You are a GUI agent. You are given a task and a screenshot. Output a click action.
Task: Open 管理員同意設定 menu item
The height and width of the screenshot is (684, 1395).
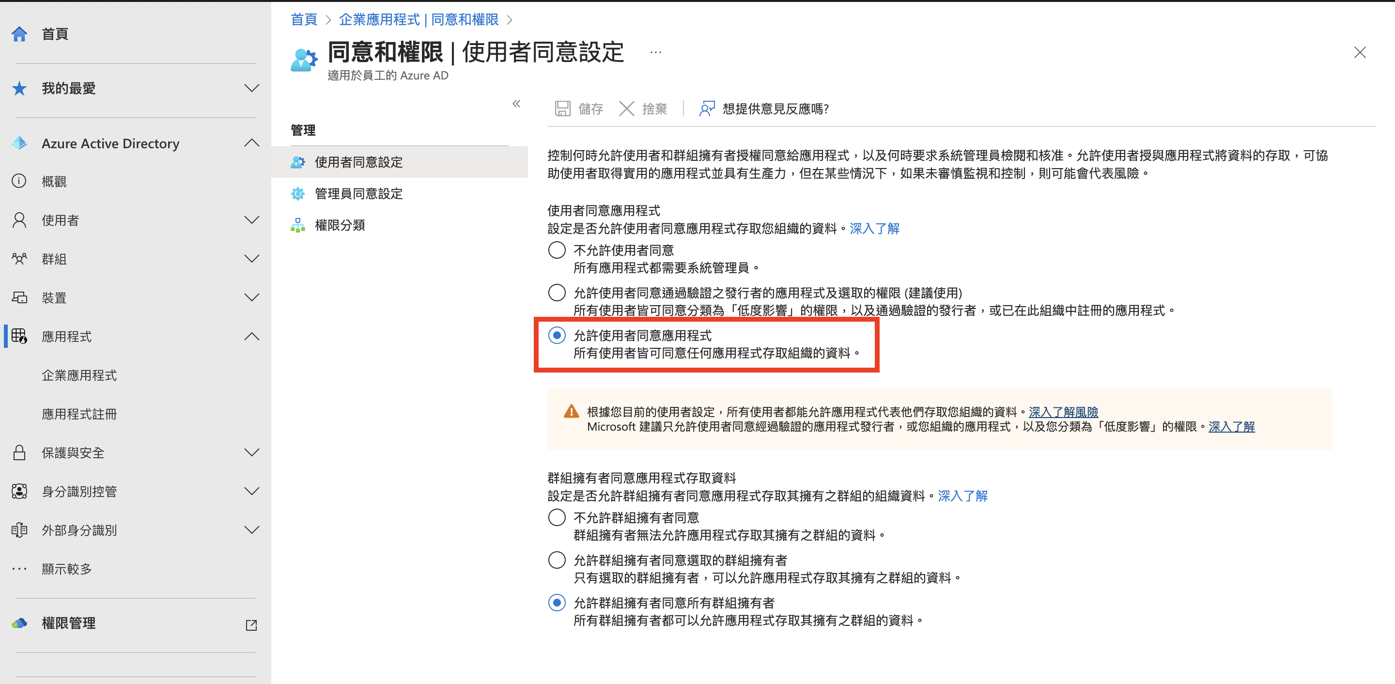point(399,193)
